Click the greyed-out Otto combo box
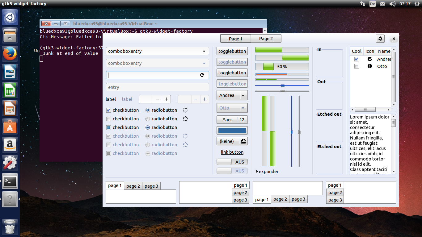 click(232, 108)
